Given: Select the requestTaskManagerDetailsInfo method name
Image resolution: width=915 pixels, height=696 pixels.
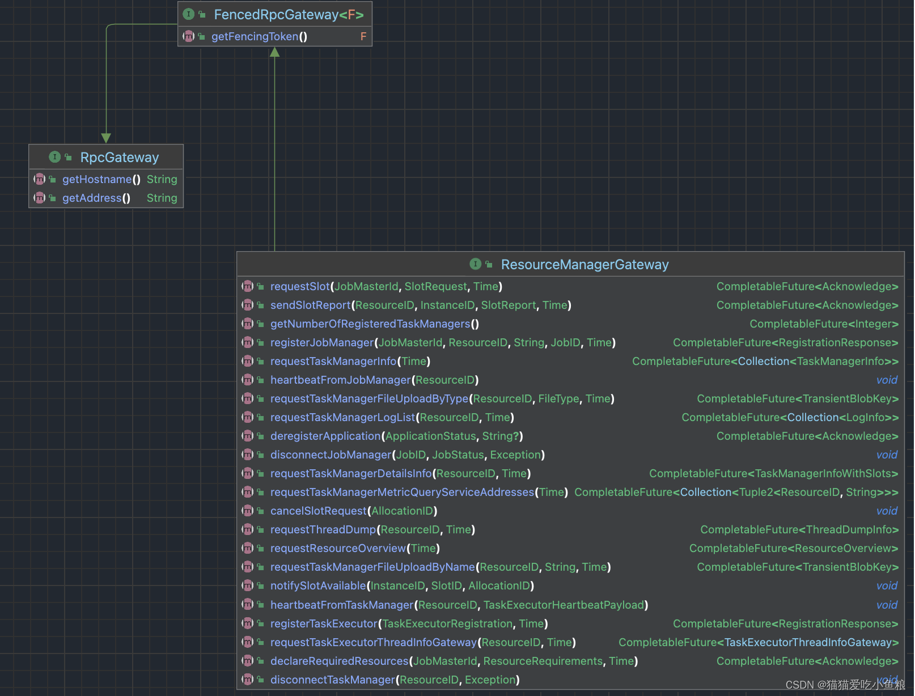Looking at the screenshot, I should (x=351, y=474).
